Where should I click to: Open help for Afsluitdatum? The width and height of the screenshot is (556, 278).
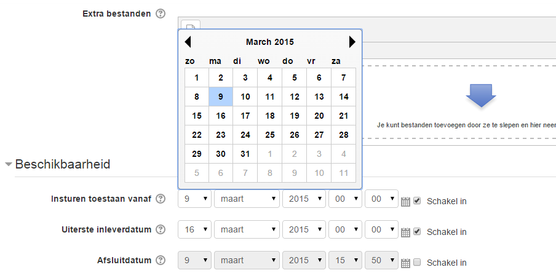[x=161, y=261]
